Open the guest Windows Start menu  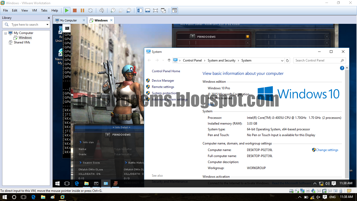57,183
